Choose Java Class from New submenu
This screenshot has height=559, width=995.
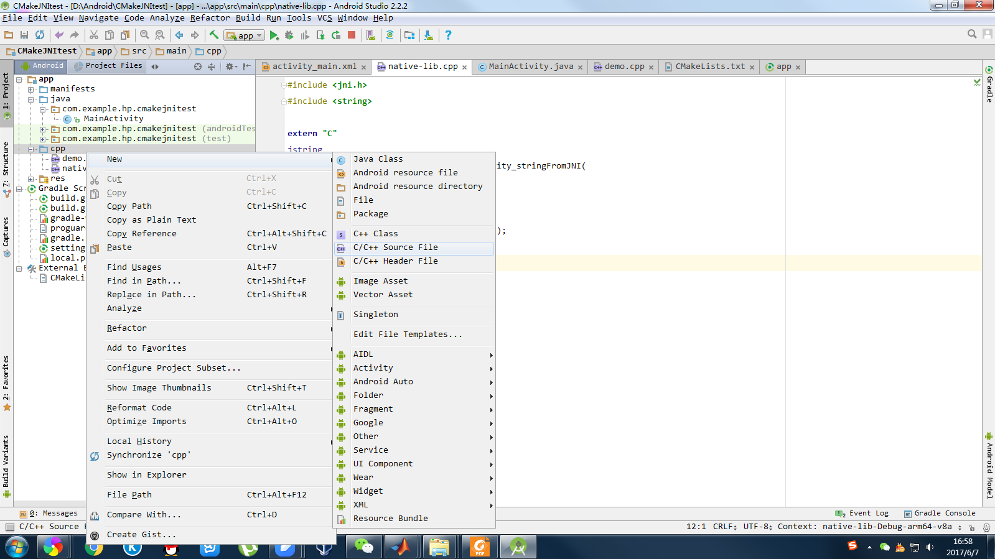[414, 159]
